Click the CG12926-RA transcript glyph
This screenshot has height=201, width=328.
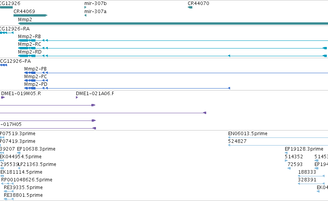[7, 33]
